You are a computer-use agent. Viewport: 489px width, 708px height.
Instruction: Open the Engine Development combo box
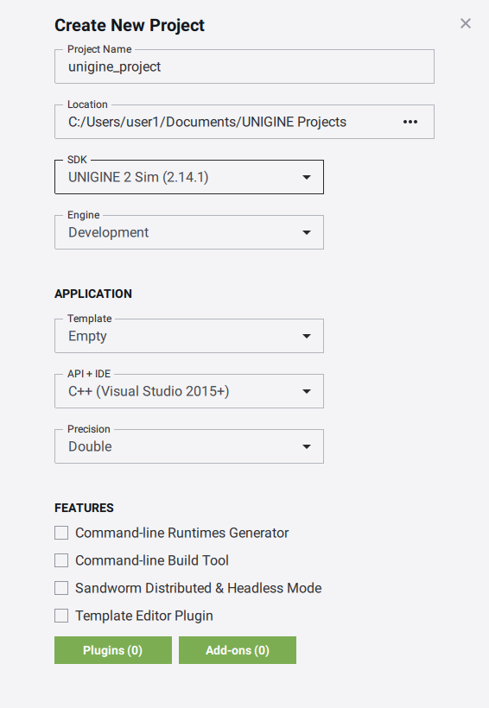[x=189, y=232]
